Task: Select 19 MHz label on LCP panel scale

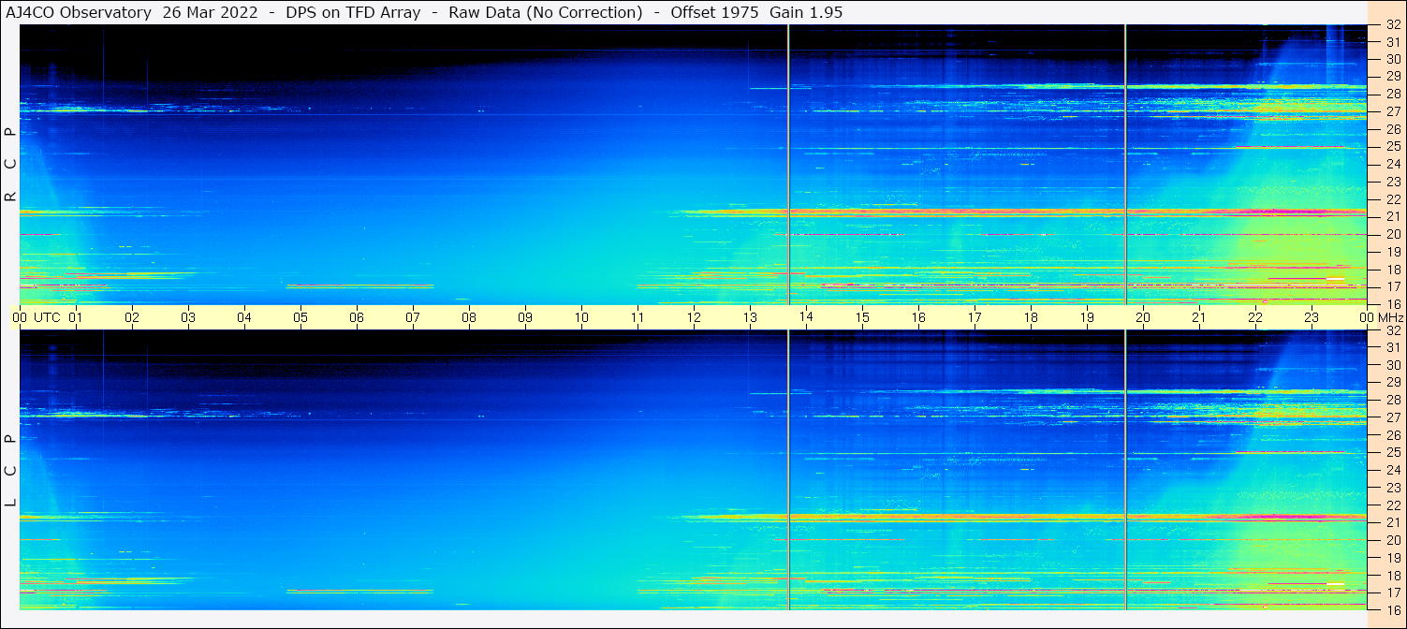Action: (1392, 558)
